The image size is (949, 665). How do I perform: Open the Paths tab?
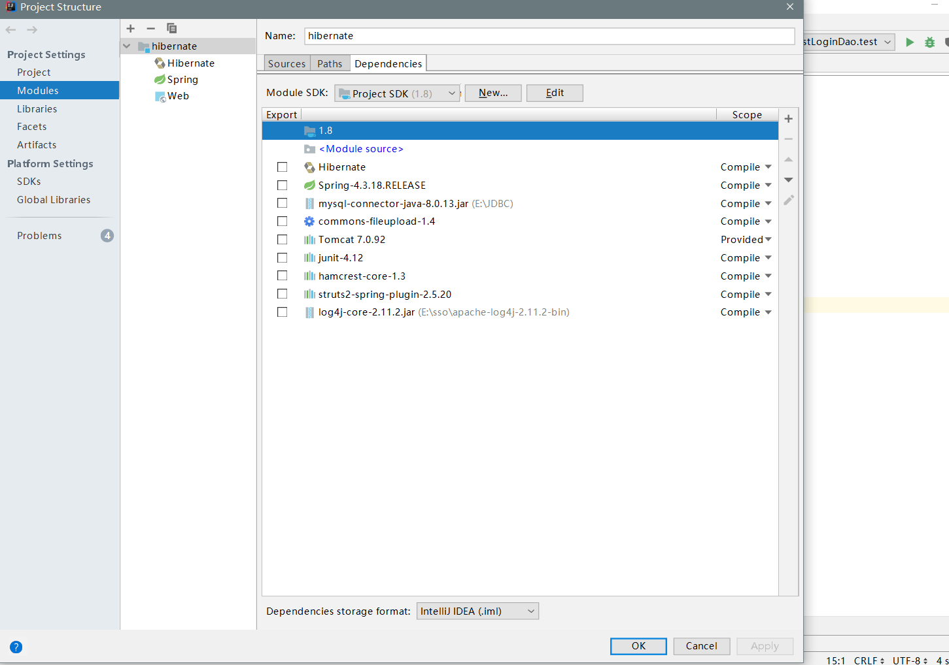pyautogui.click(x=330, y=63)
